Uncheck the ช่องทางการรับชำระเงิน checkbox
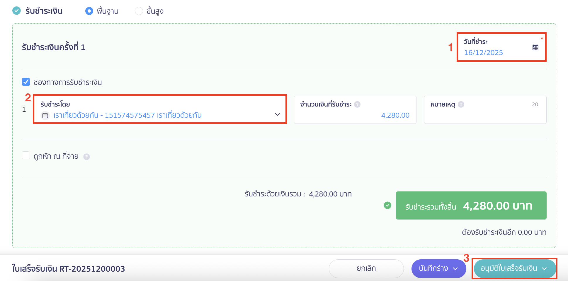 pos(25,82)
